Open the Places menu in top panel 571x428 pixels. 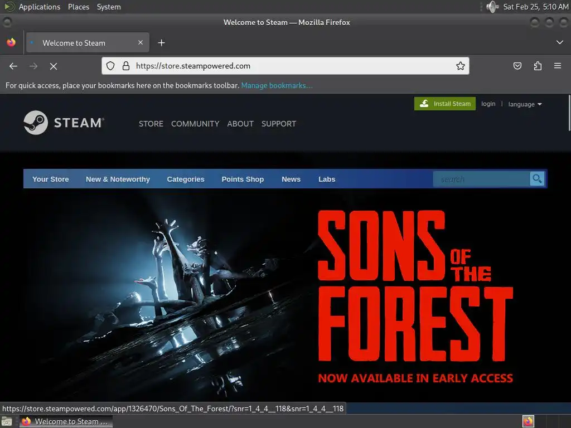79,7
